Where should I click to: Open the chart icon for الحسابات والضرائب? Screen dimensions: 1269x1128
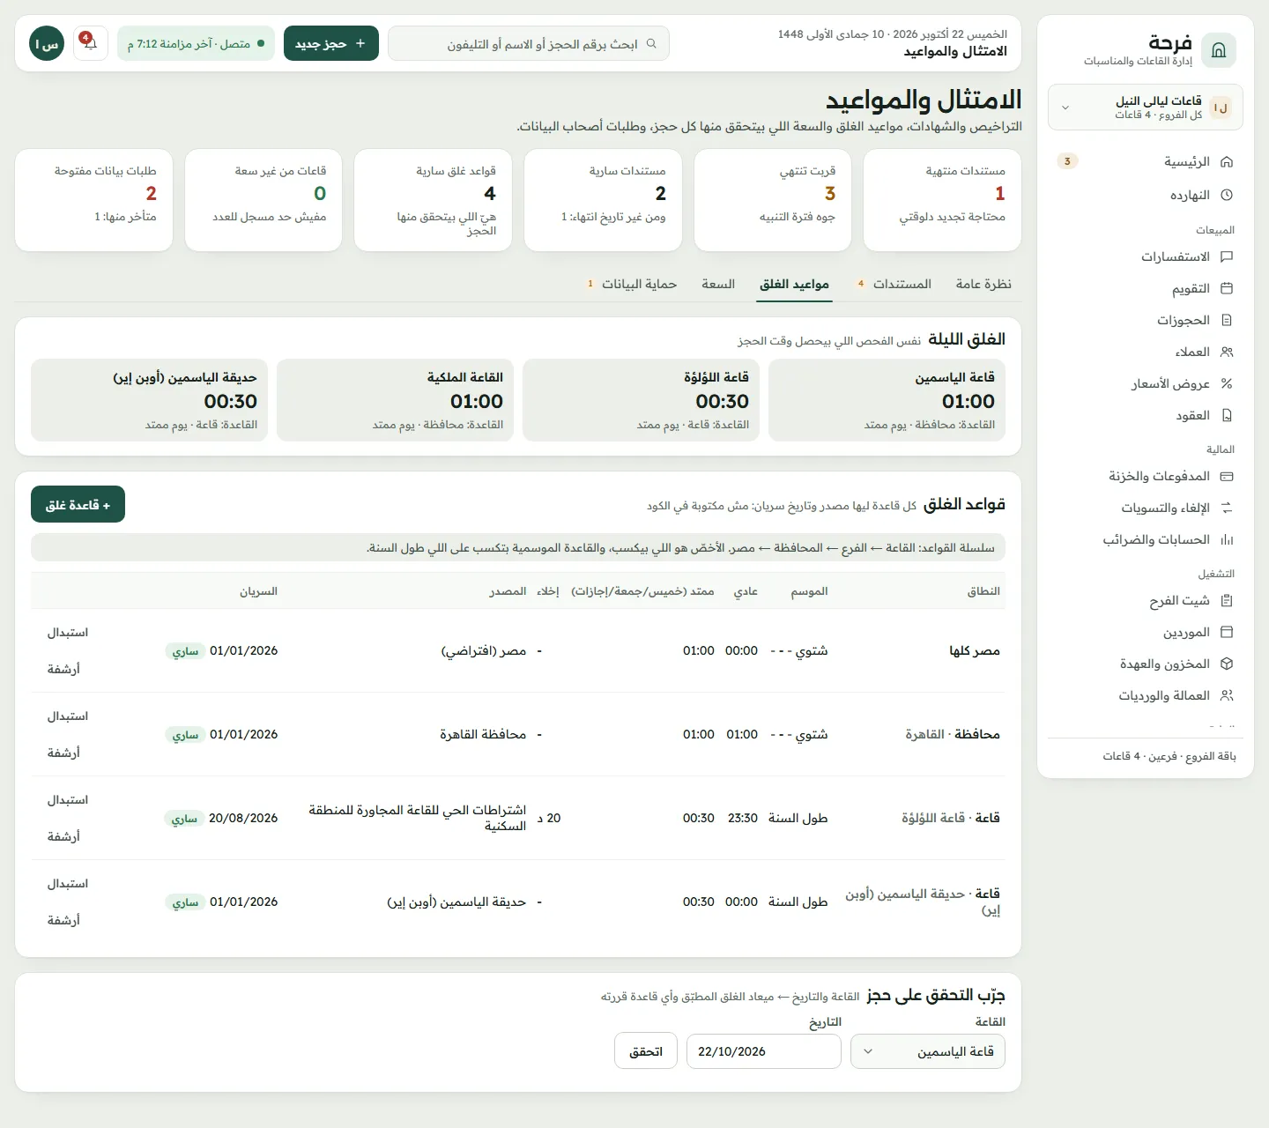[1226, 540]
